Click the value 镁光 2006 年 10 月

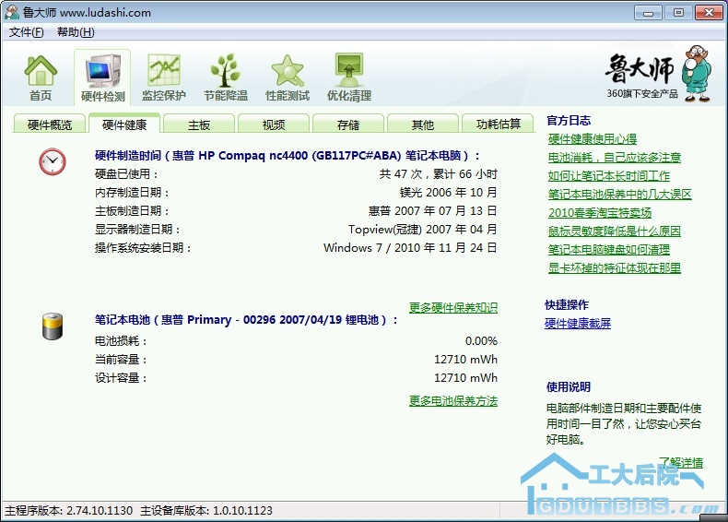click(x=449, y=192)
